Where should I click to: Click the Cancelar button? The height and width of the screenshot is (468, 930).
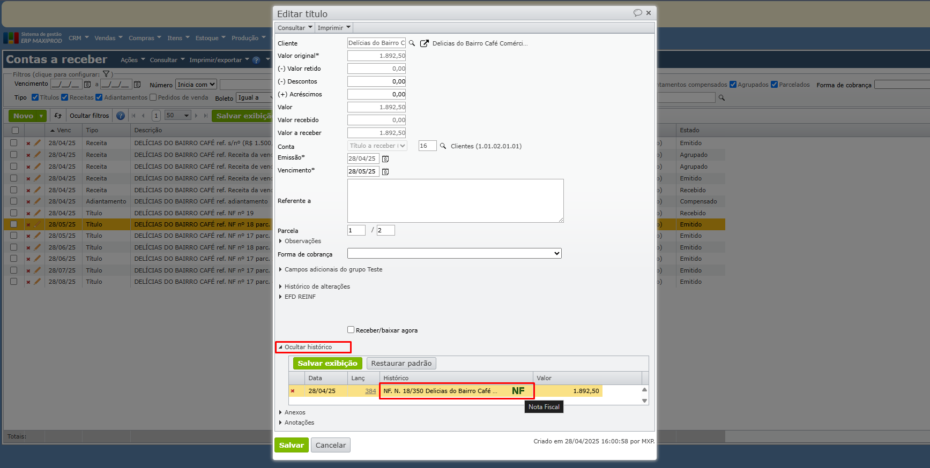pyautogui.click(x=331, y=445)
